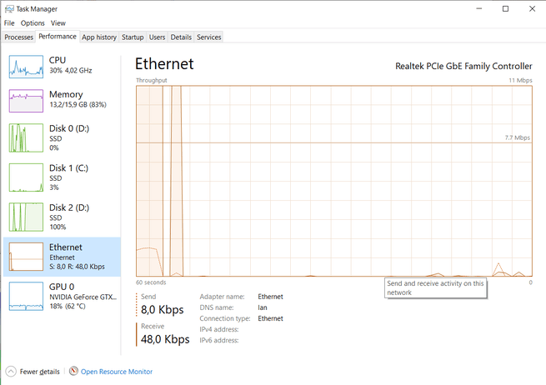Click the 18% (62 °C) GPU text
Viewport: 546px width, 385px height.
pos(68,307)
